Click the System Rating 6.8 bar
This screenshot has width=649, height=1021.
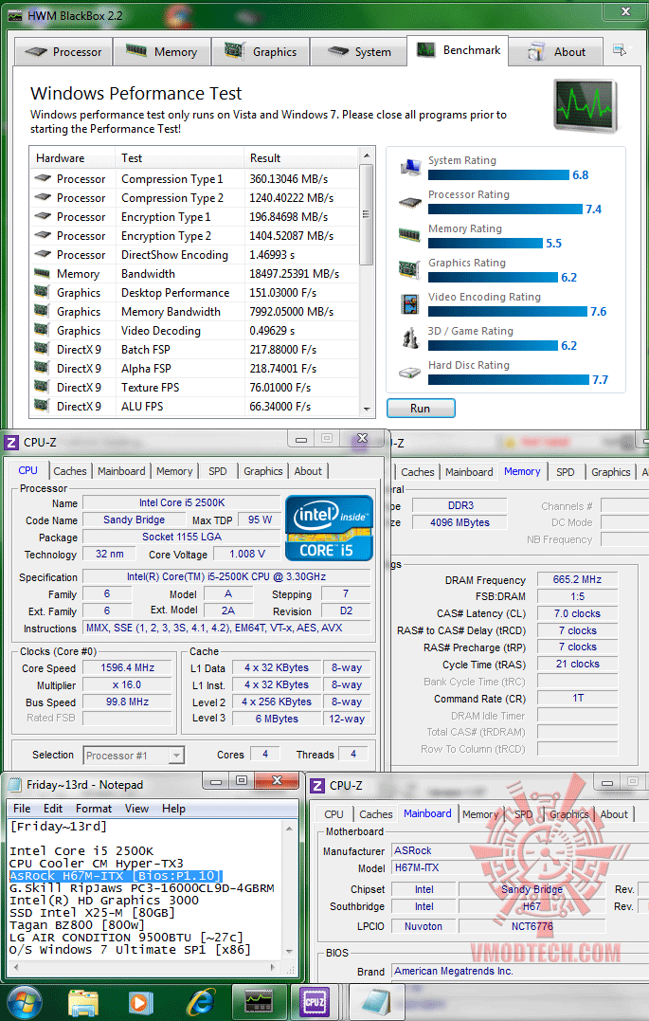tap(498, 175)
